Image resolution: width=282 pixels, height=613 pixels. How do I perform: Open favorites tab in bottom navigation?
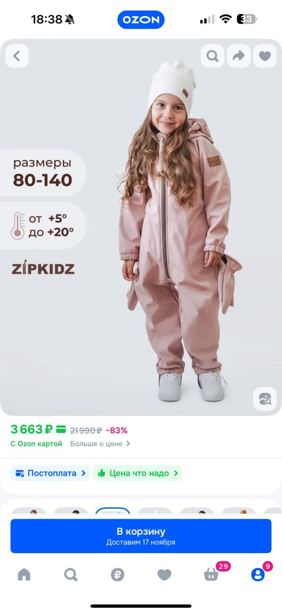[164, 574]
